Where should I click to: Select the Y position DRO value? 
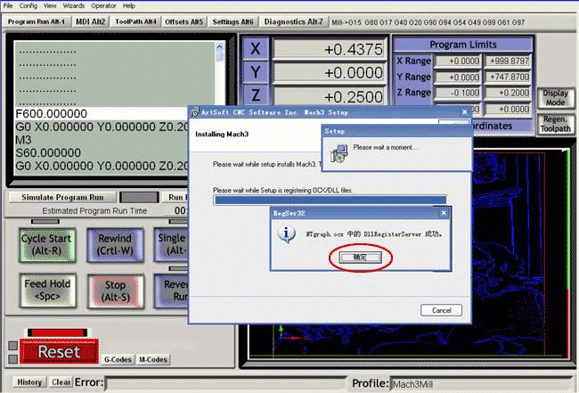pyautogui.click(x=330, y=72)
